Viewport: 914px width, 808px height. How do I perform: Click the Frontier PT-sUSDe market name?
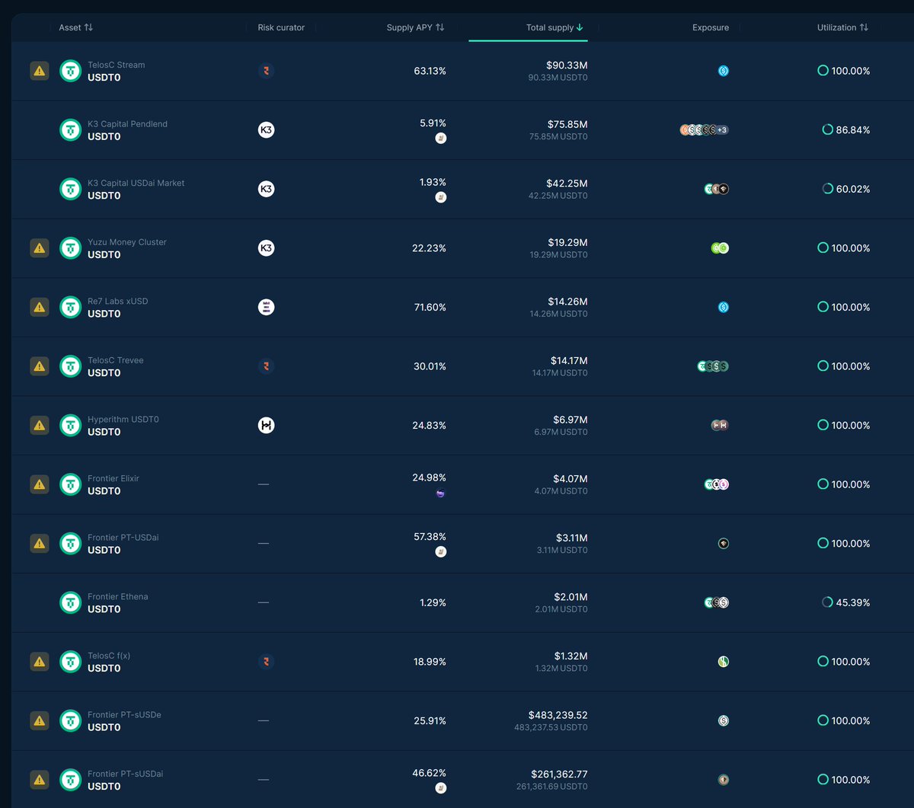pyautogui.click(x=124, y=715)
